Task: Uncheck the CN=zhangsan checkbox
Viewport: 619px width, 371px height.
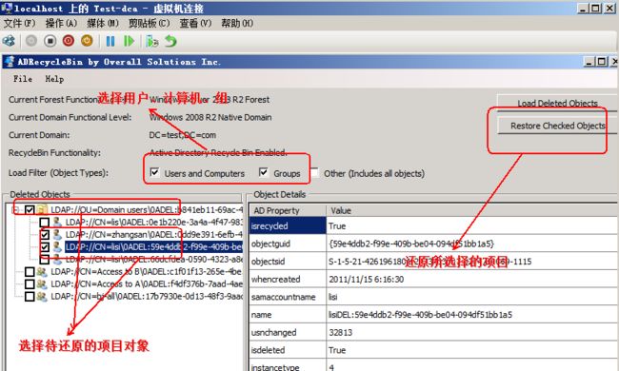Action: click(45, 235)
